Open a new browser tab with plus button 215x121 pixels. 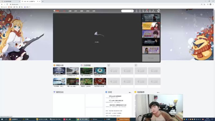tap(43, 1)
